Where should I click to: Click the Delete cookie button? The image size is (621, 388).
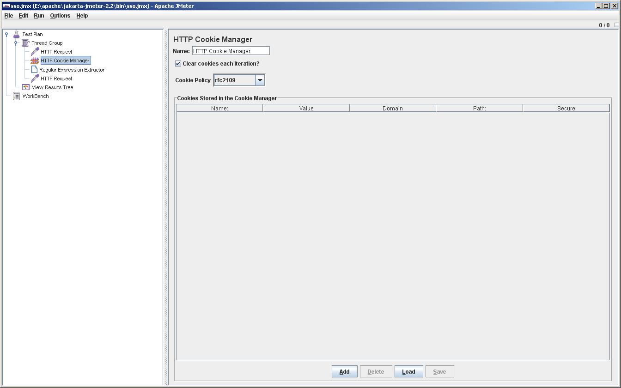[376, 371]
